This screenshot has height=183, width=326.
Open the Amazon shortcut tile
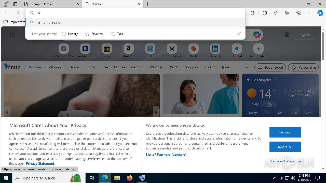[128, 51]
